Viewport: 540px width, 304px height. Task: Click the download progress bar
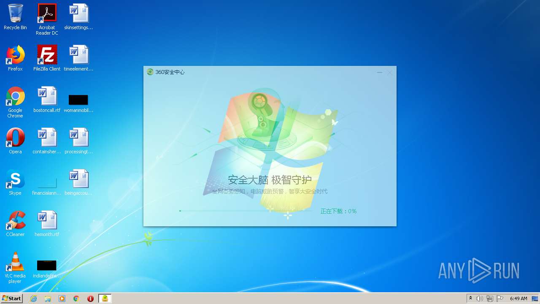coord(246,211)
